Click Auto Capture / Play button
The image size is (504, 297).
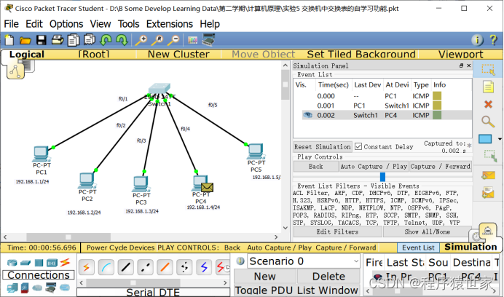tap(374, 167)
